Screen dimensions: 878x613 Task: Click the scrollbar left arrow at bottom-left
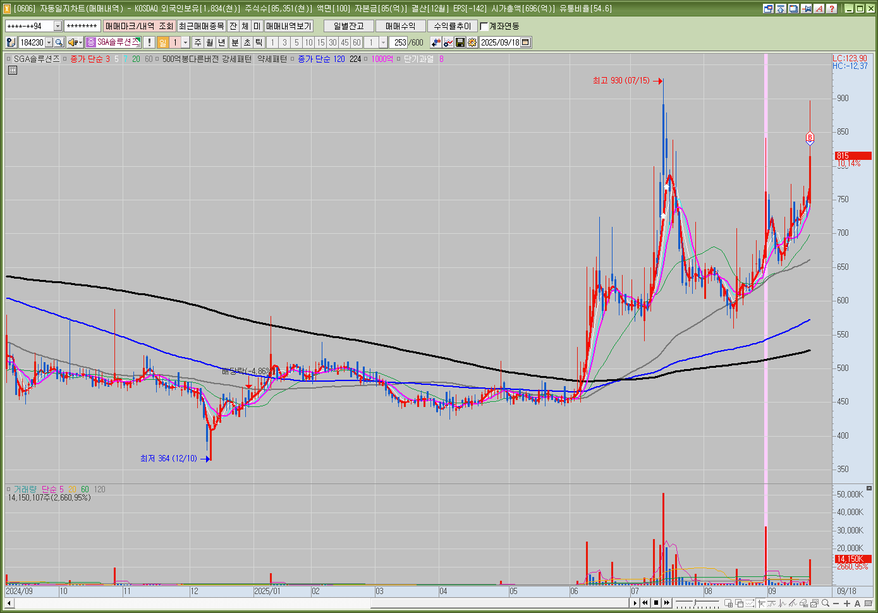coord(9,603)
